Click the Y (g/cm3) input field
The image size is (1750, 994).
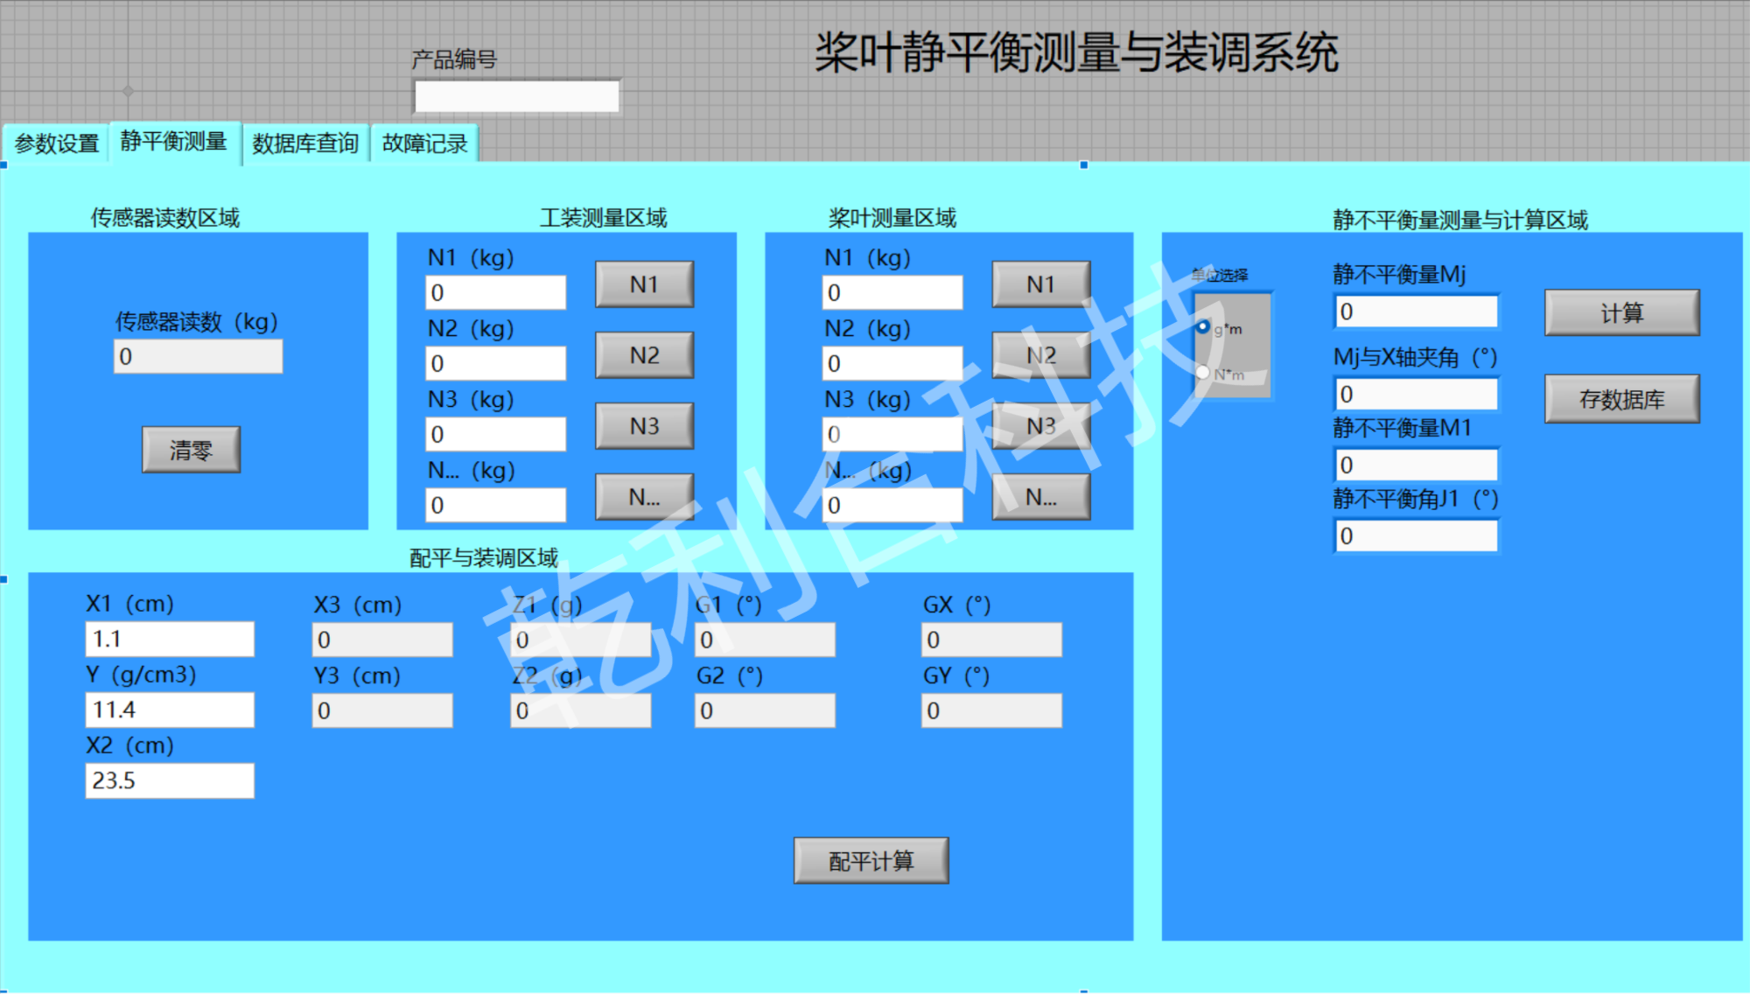170,710
